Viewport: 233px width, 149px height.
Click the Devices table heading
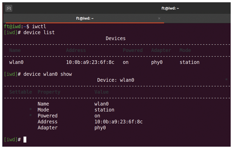116,39
